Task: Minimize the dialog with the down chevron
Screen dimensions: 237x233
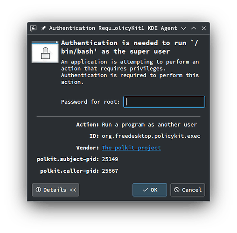Action: [183, 28]
